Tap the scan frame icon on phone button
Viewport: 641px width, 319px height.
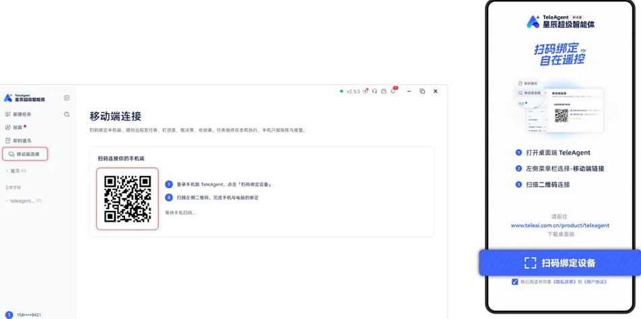click(x=530, y=263)
